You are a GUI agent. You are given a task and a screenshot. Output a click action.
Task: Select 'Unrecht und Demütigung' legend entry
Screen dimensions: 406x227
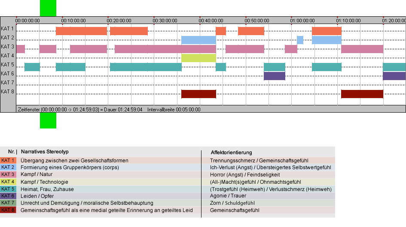[x=87, y=203]
